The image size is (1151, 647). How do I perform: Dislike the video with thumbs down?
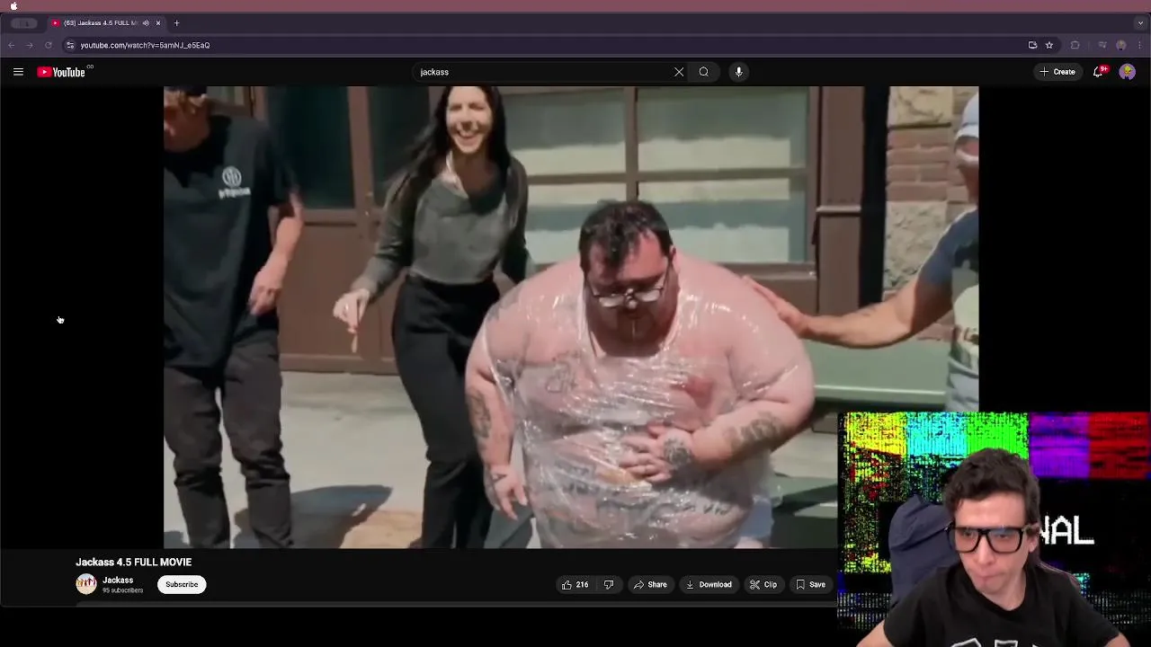pyautogui.click(x=609, y=584)
